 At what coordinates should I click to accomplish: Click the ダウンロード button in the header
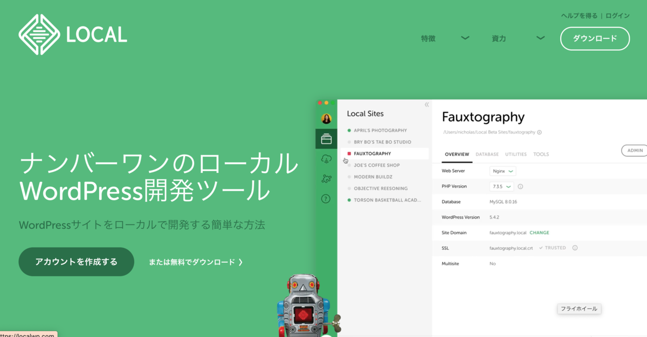click(x=595, y=39)
